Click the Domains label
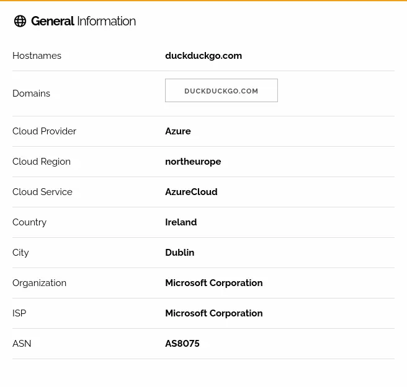Screen dimensions: 407x387 tap(31, 93)
